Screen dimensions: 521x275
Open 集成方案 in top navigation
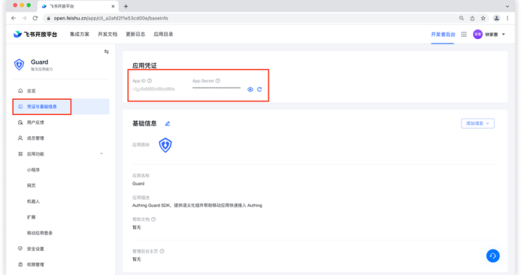80,34
